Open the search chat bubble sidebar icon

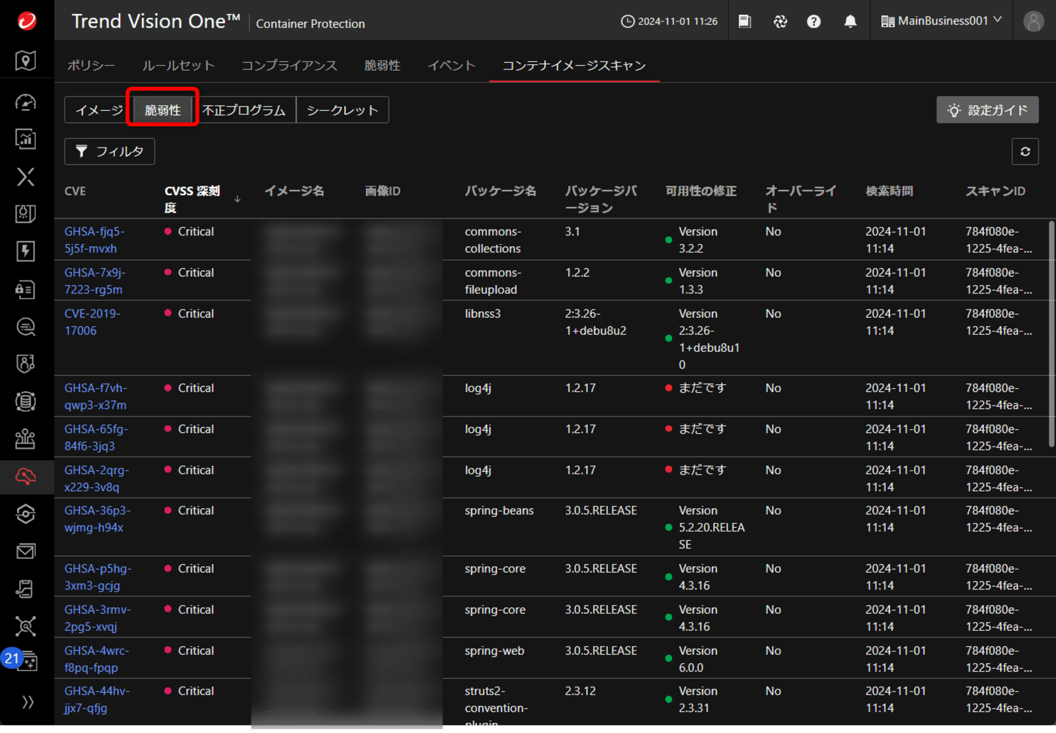point(26,327)
